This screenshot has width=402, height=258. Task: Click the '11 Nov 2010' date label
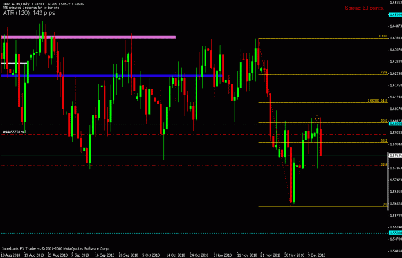pos(247,255)
